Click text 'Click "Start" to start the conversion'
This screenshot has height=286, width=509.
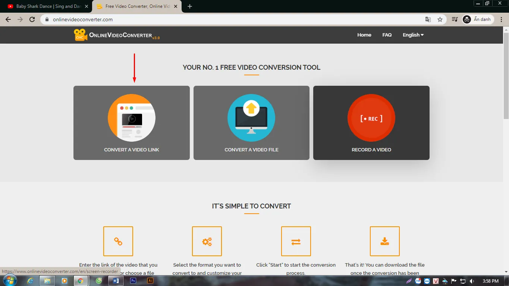[x=296, y=265]
